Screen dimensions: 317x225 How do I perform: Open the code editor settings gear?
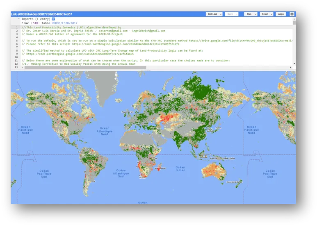point(292,14)
